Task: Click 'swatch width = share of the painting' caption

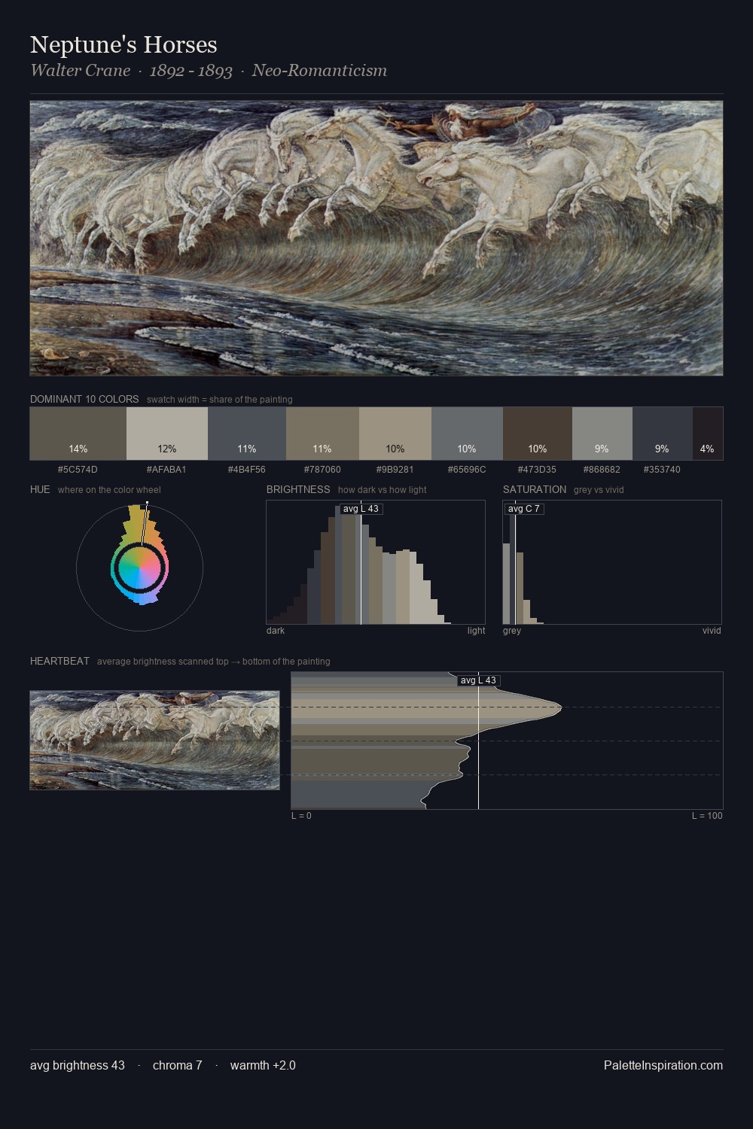Action: coord(220,400)
